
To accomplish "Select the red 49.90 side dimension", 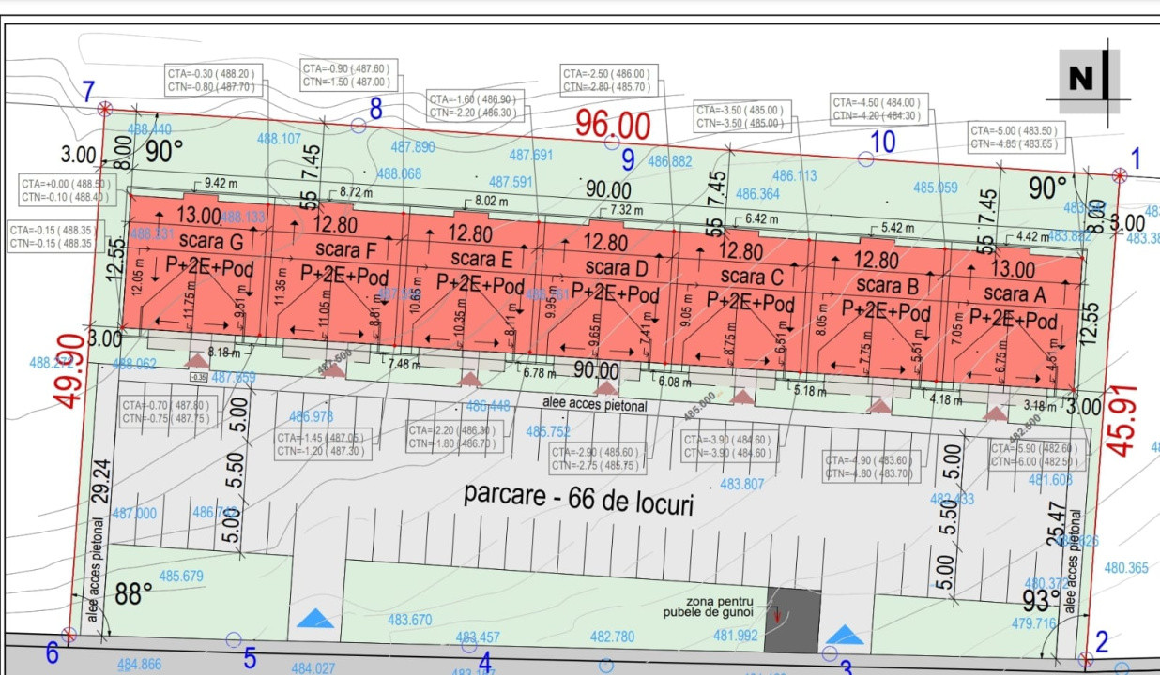I will (67, 370).
